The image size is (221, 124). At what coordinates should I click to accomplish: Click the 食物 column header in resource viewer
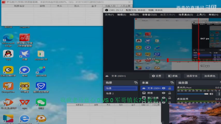point(42,6)
